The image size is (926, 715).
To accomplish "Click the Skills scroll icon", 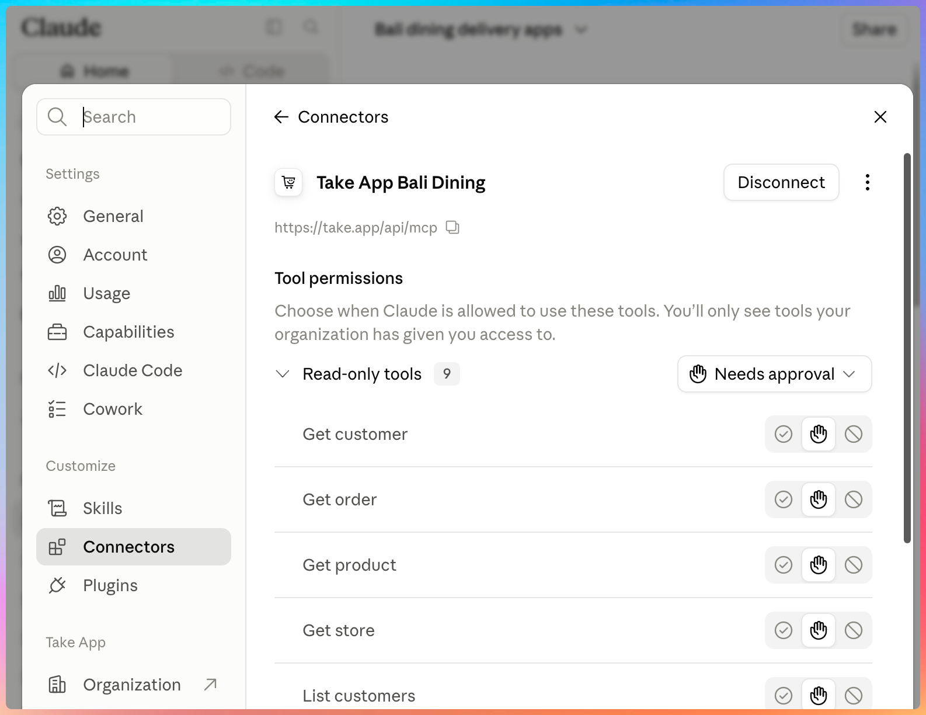I will [x=57, y=508].
